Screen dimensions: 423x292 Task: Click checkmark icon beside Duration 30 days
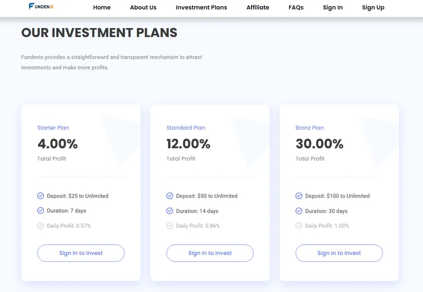(299, 211)
